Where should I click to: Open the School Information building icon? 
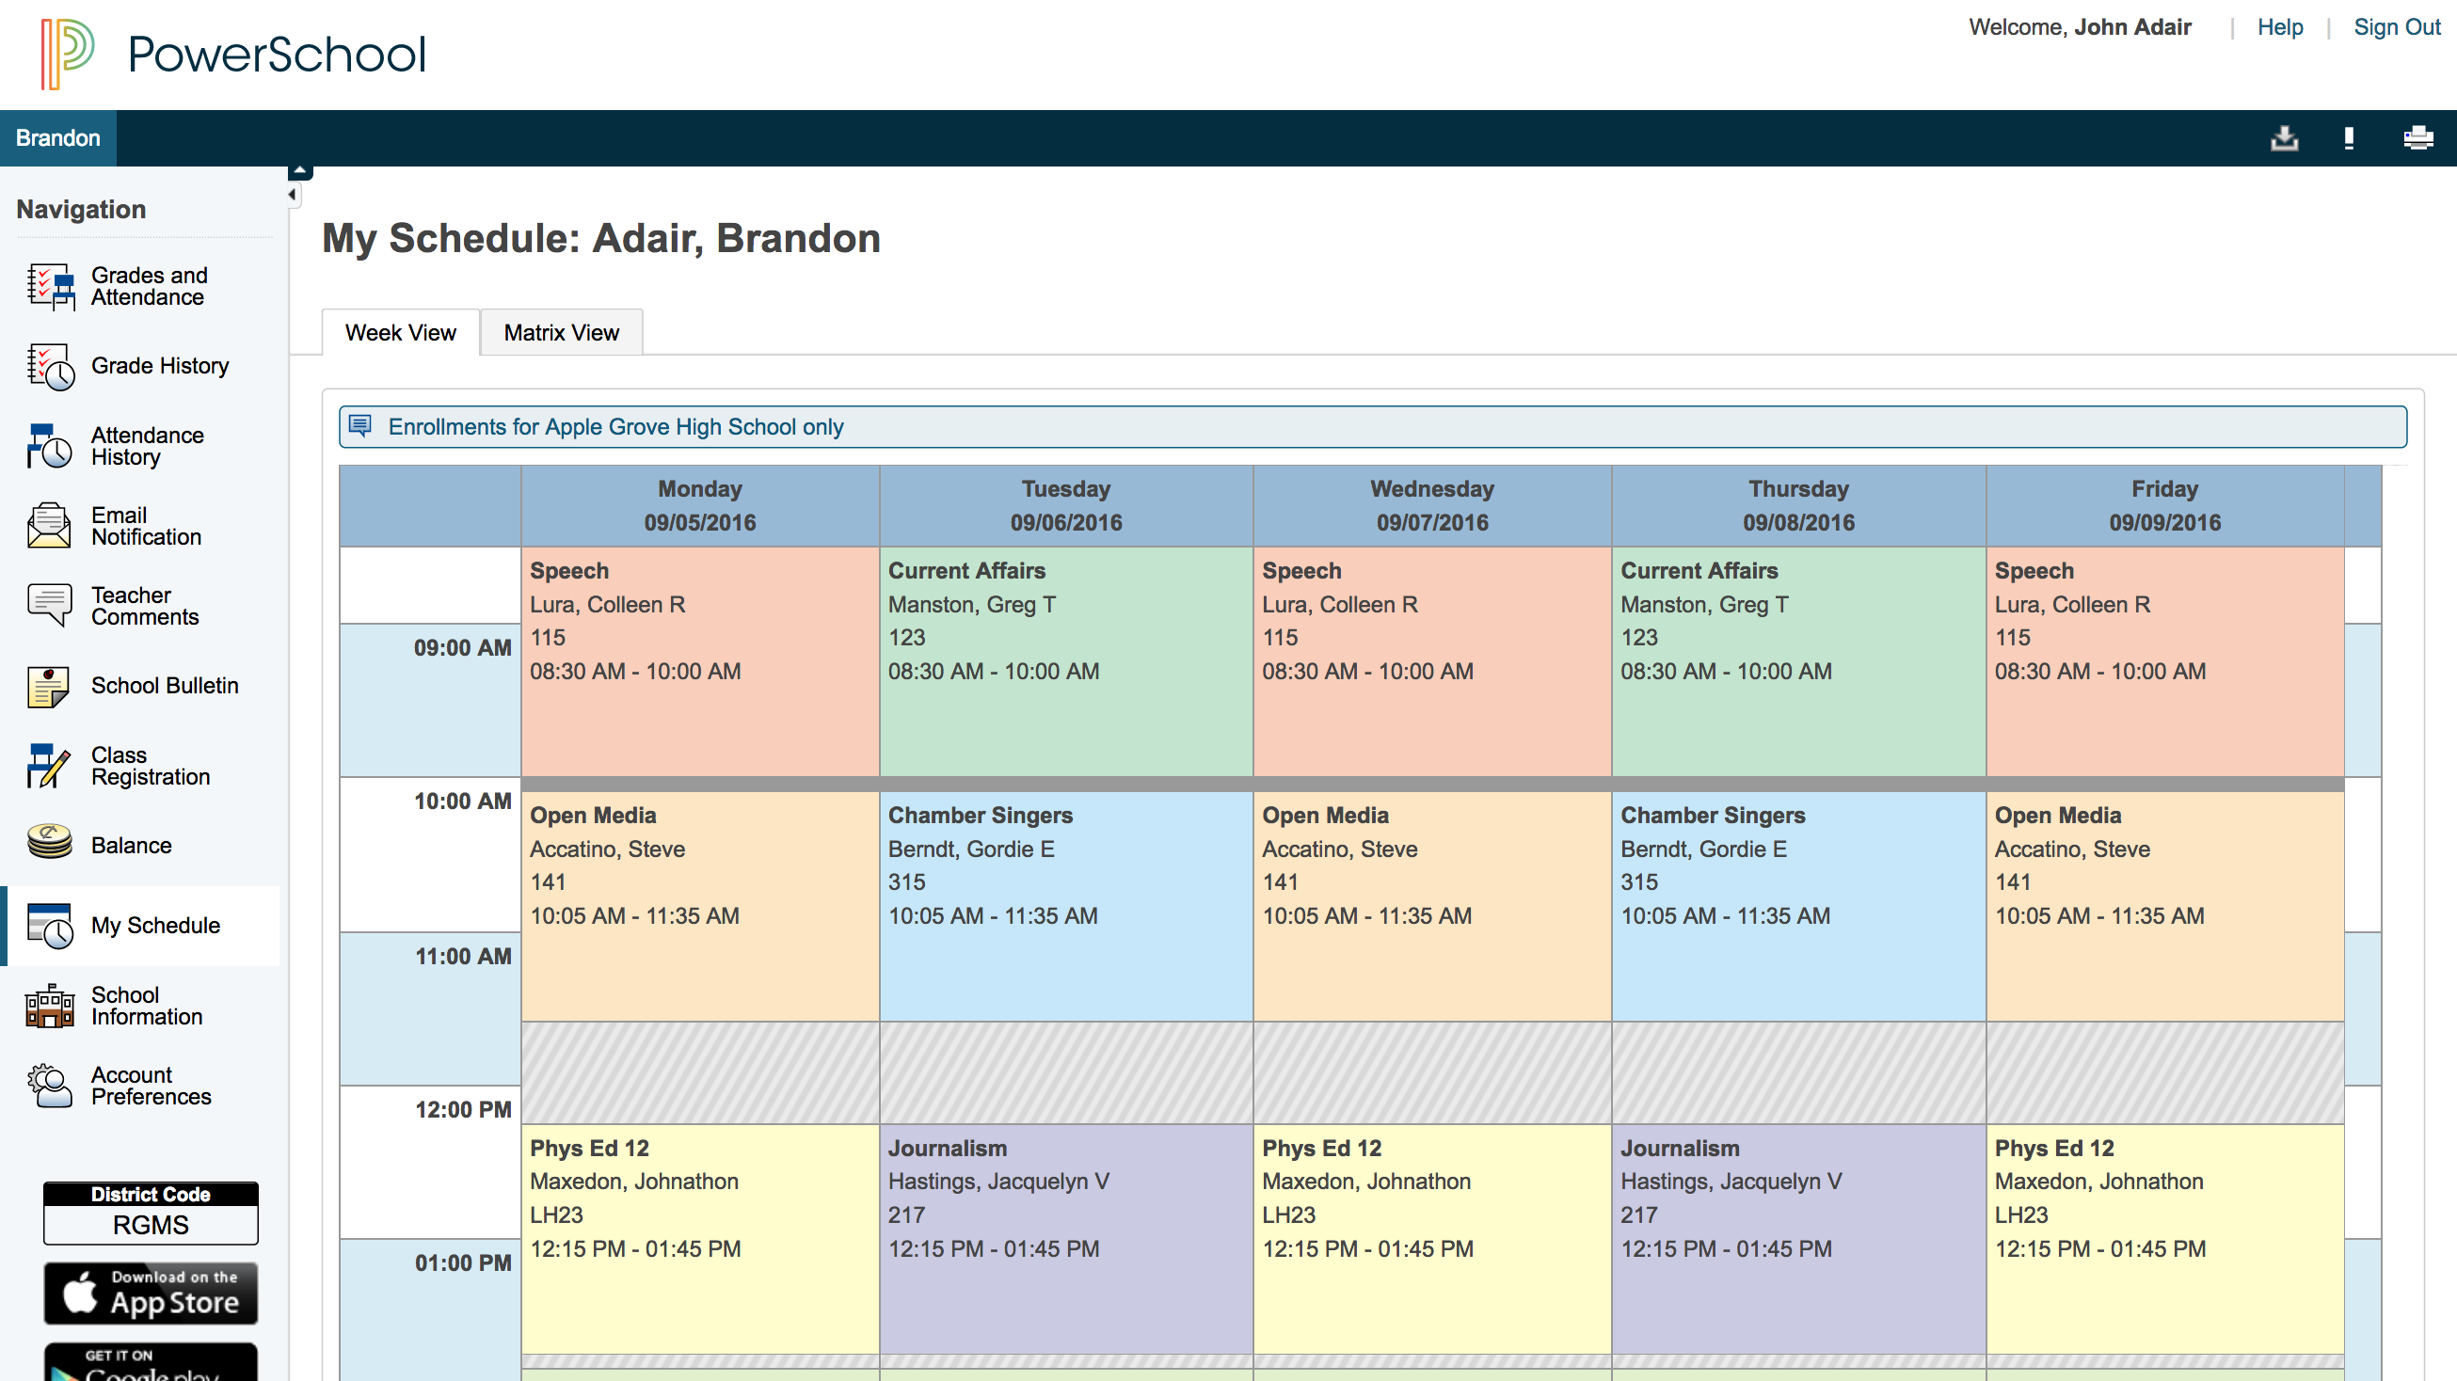[51, 1006]
